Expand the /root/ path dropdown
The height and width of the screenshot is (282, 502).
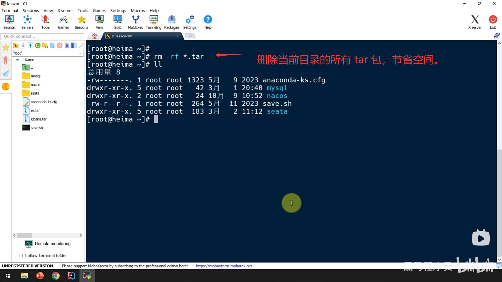coord(81,53)
